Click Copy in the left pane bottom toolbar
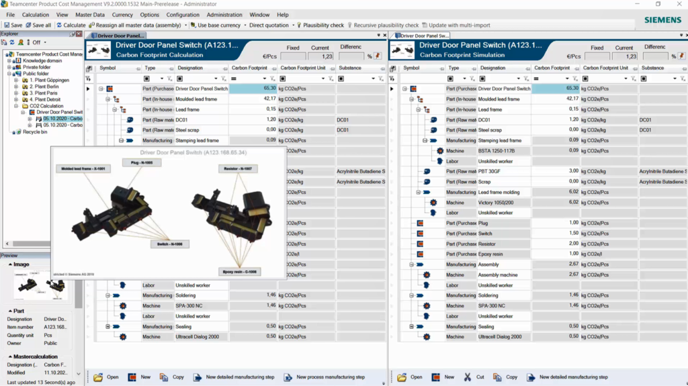The image size is (688, 386). coord(172,377)
